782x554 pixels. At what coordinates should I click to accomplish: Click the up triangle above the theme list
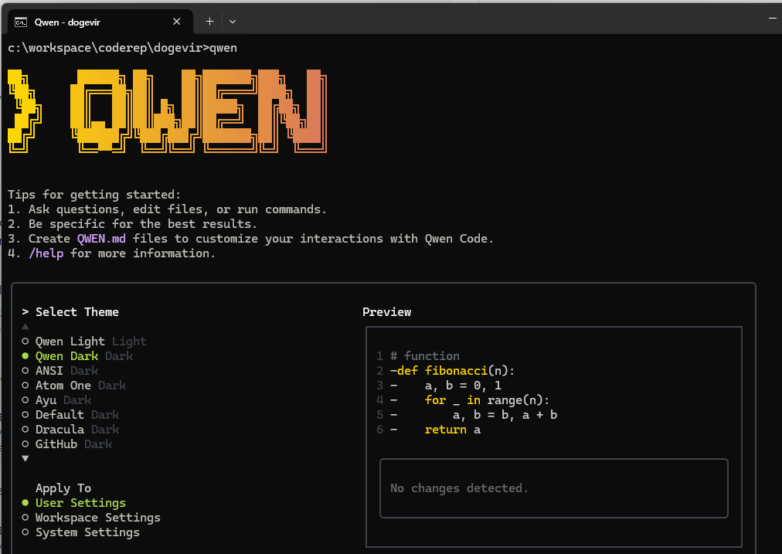tap(25, 326)
